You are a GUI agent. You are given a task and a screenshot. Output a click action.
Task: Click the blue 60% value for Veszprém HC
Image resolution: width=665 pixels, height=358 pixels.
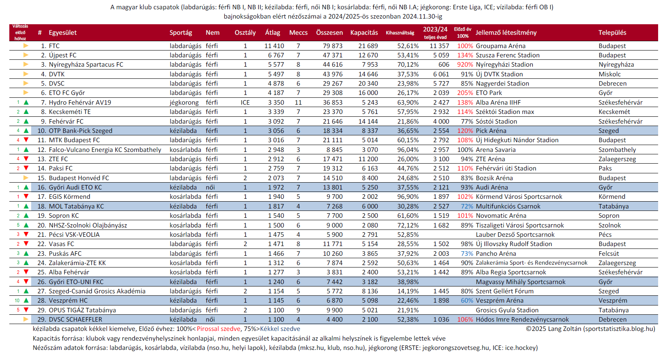tap(467, 300)
